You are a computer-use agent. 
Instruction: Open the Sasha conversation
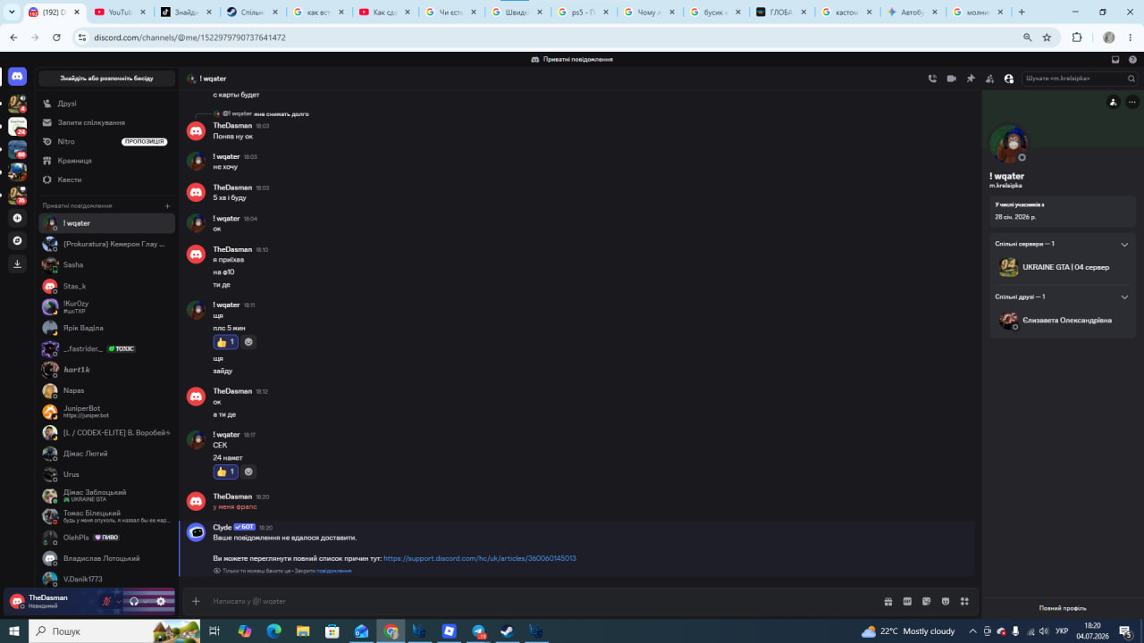[106, 265]
